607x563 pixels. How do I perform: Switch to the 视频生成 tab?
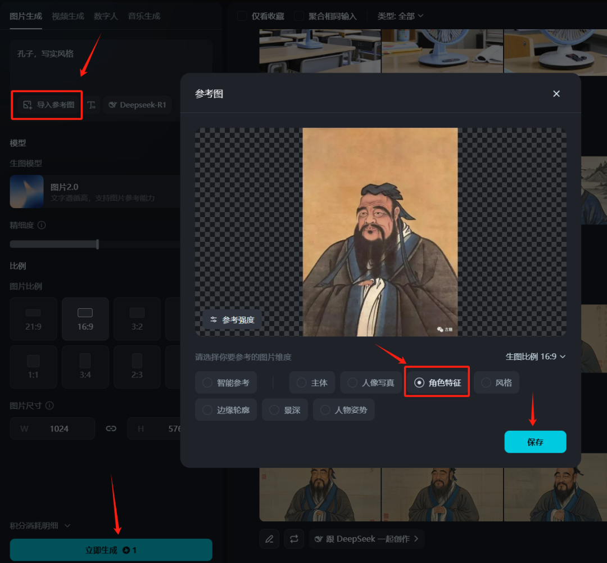(68, 16)
